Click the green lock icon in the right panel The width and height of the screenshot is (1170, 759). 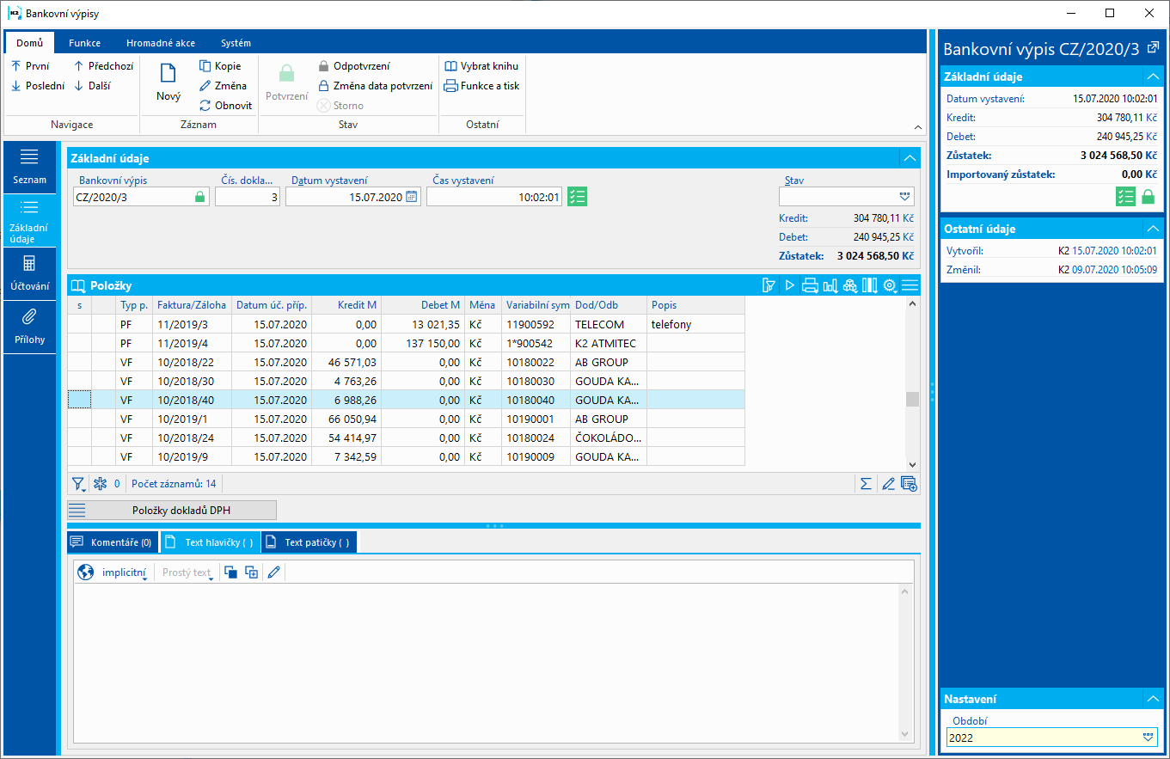(x=1148, y=197)
